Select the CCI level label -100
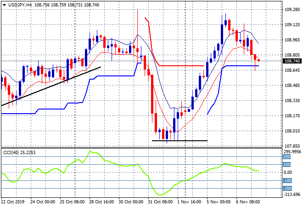 pyautogui.click(x=287, y=181)
